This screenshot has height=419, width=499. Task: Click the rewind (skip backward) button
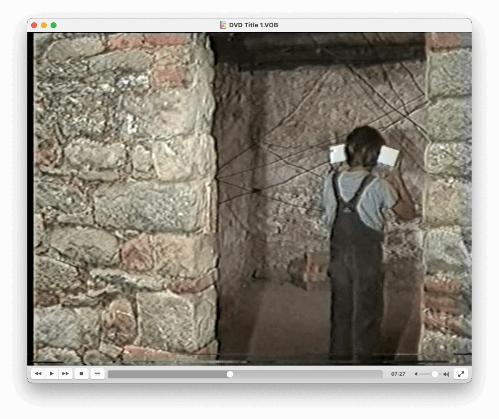point(38,374)
